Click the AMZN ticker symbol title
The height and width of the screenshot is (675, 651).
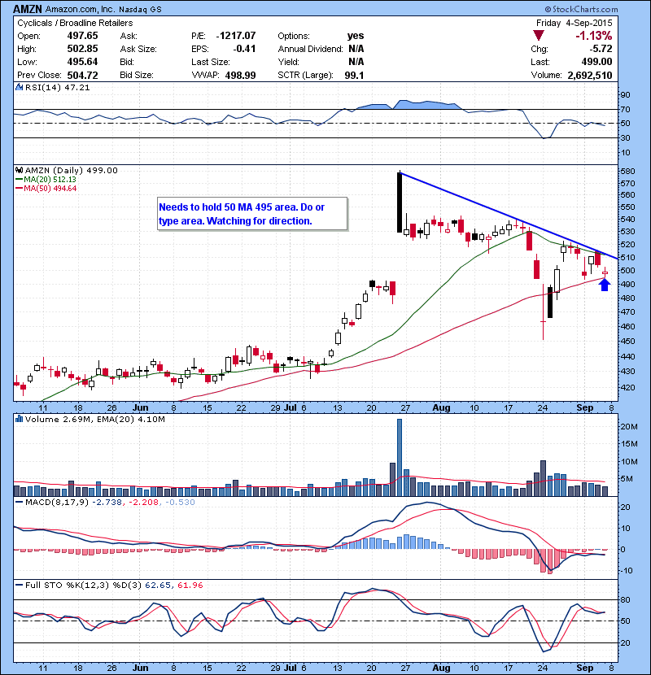[28, 9]
